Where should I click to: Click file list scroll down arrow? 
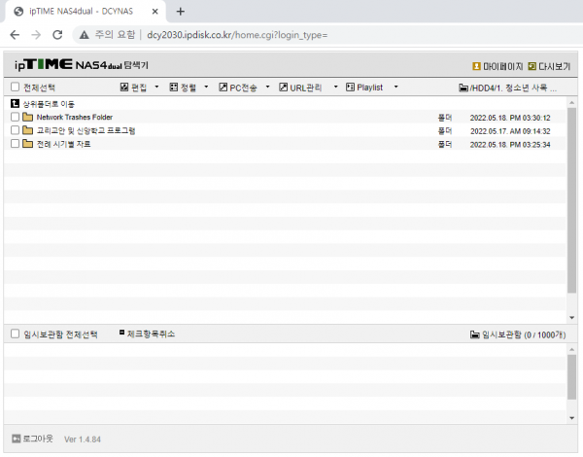coord(571,317)
